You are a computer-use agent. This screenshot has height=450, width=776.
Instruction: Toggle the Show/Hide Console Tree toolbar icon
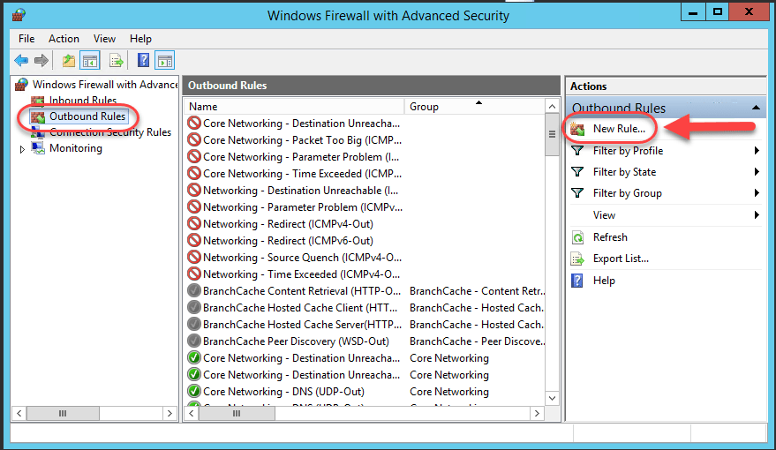[x=90, y=61]
